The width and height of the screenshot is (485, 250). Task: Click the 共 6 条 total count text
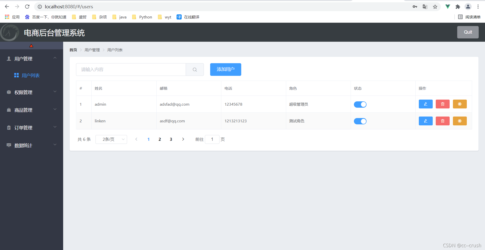84,139
